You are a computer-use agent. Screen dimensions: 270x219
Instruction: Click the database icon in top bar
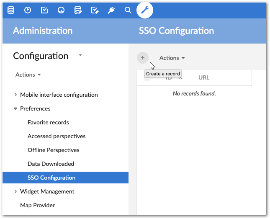[x=11, y=10]
